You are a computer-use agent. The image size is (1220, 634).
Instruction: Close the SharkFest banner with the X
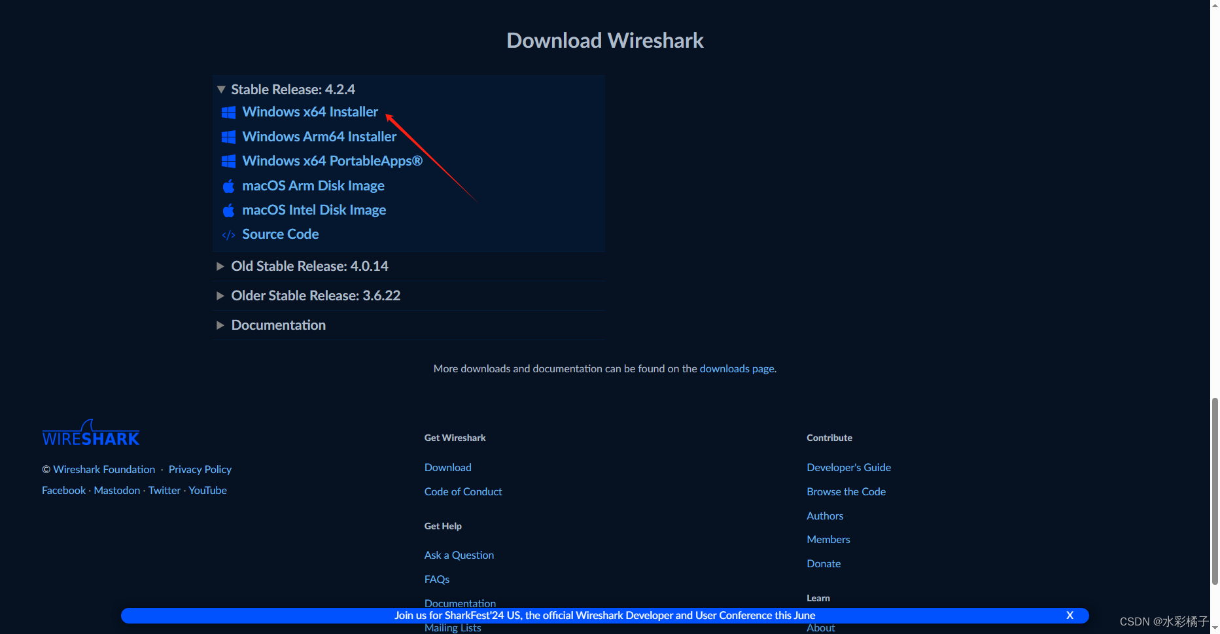(1070, 615)
